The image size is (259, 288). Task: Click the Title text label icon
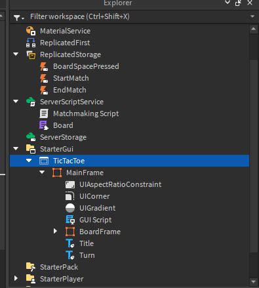70,243
